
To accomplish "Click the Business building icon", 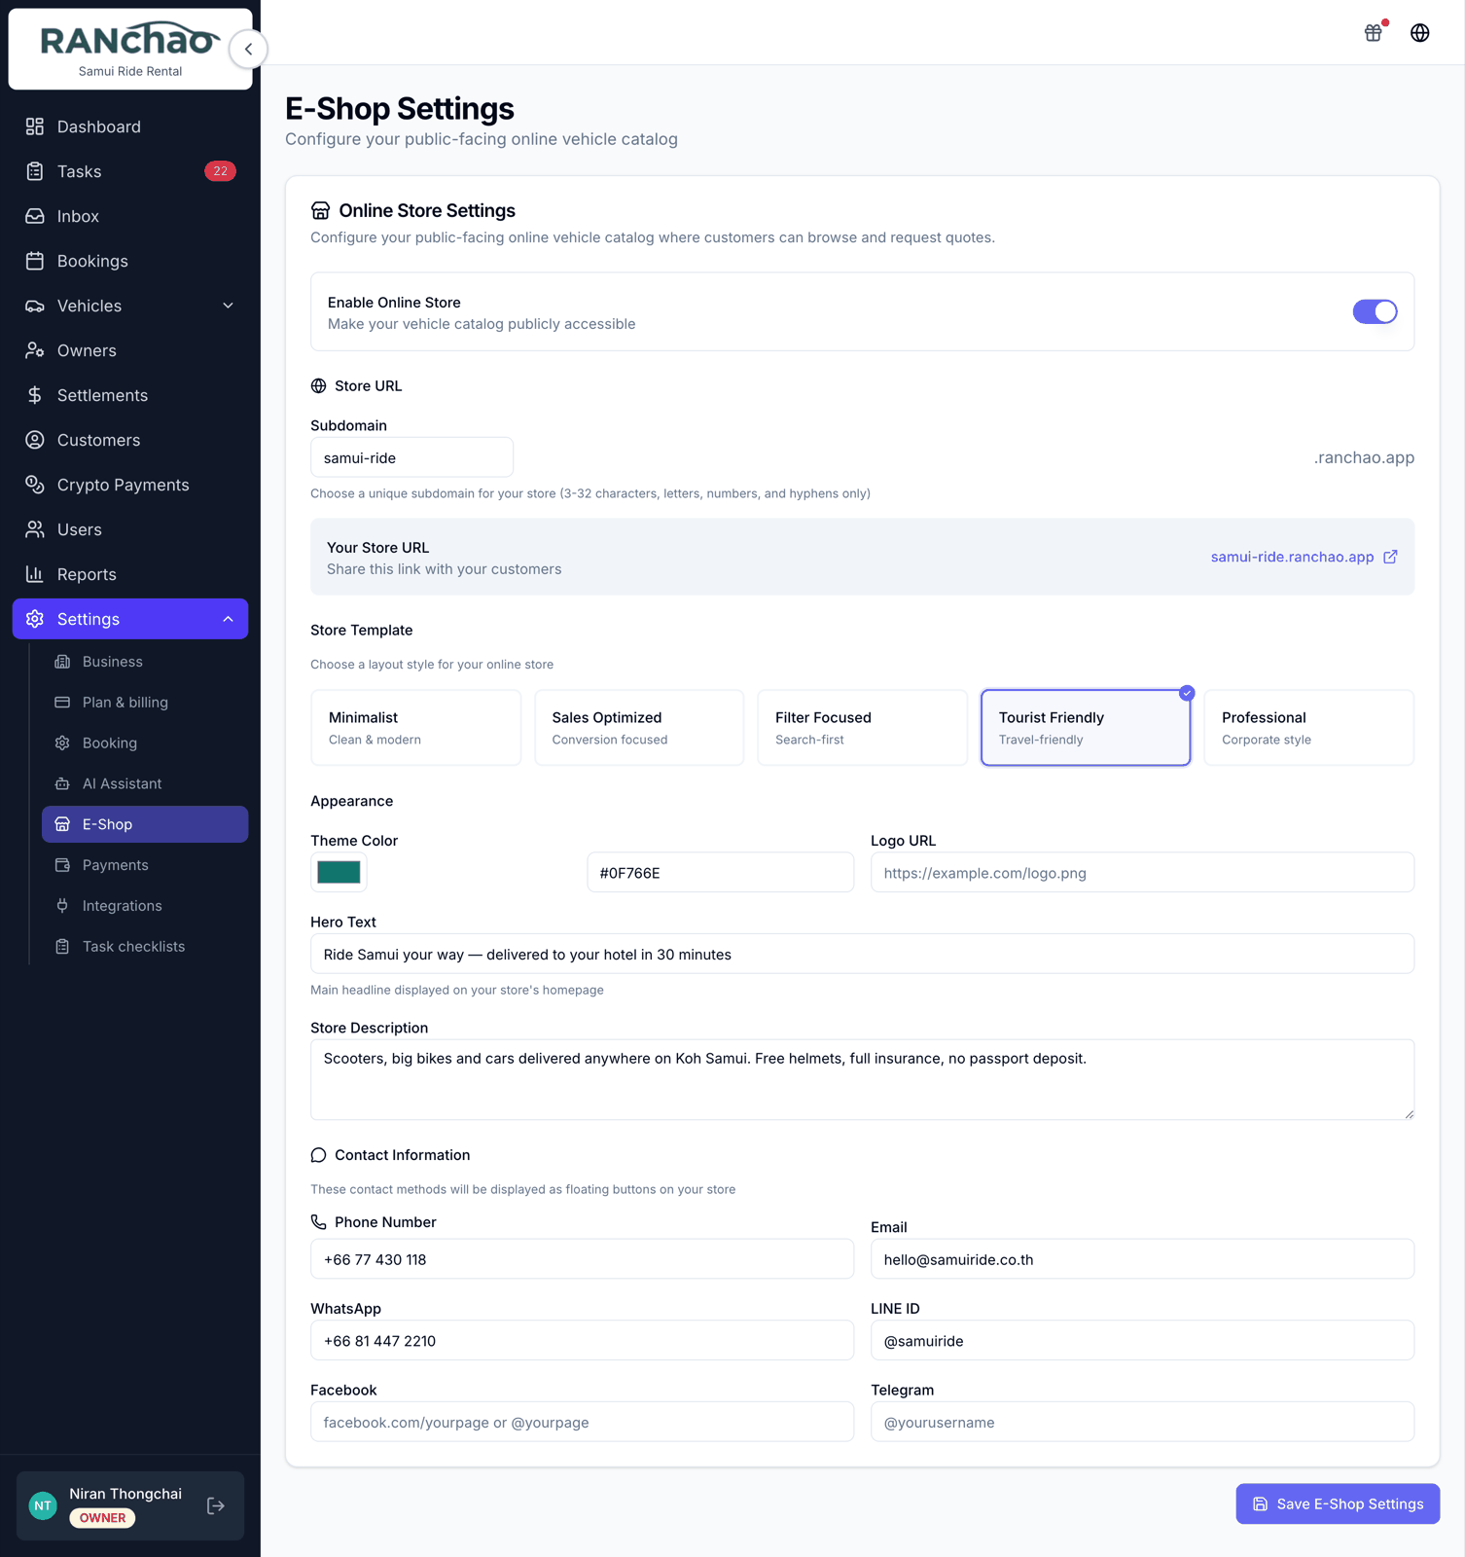I will coord(62,662).
